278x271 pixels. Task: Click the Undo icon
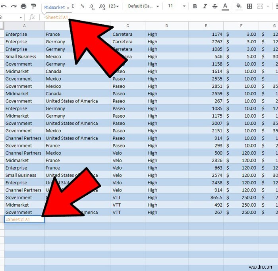tap(3, 6)
